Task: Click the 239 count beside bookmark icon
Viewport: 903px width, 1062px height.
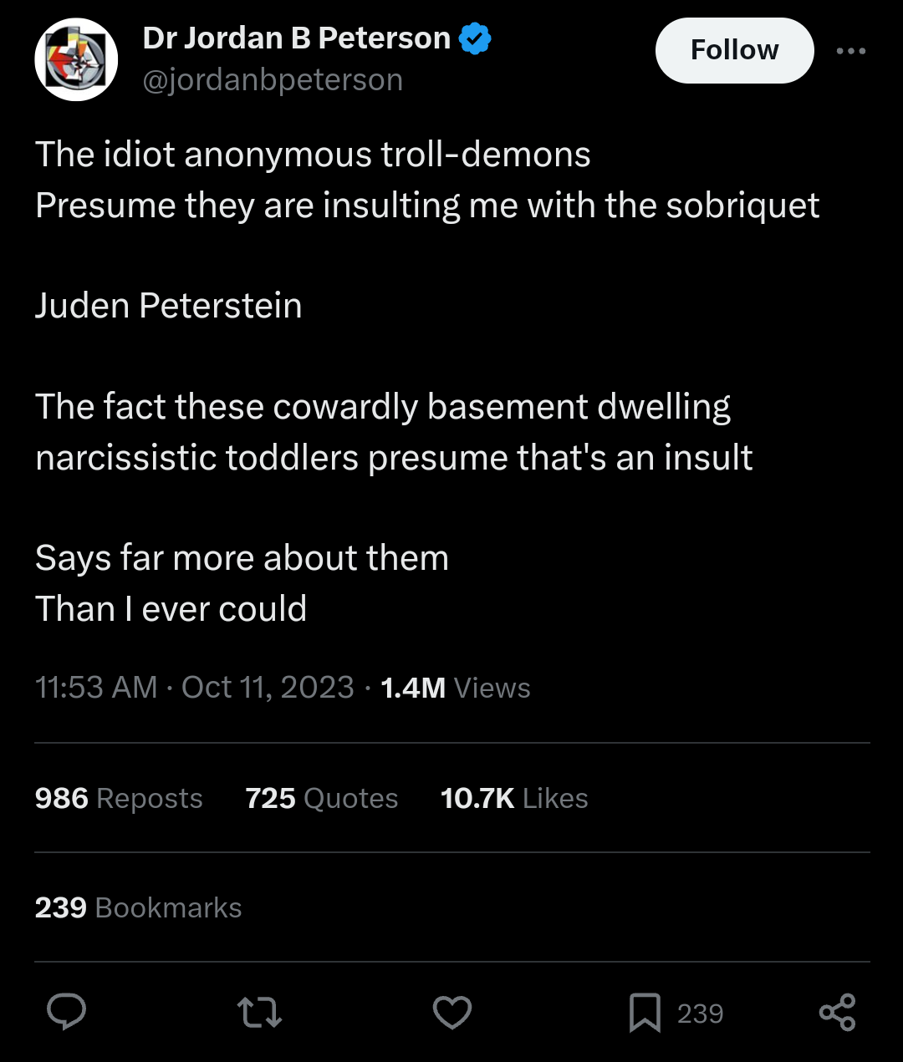Action: [700, 1014]
